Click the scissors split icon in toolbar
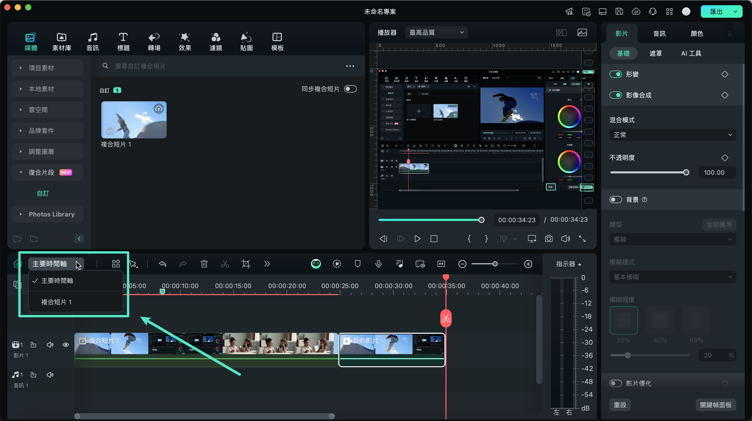This screenshot has width=752, height=421. point(225,264)
